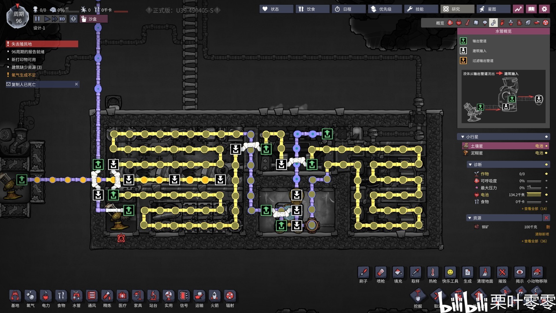Open the Food (食物) build category
The width and height of the screenshot is (556, 313).
click(x=61, y=299)
